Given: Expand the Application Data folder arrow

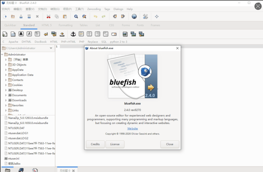Looking at the screenshot, I should tap(6, 75).
